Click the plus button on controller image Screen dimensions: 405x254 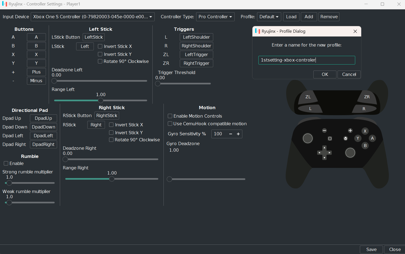point(350,131)
